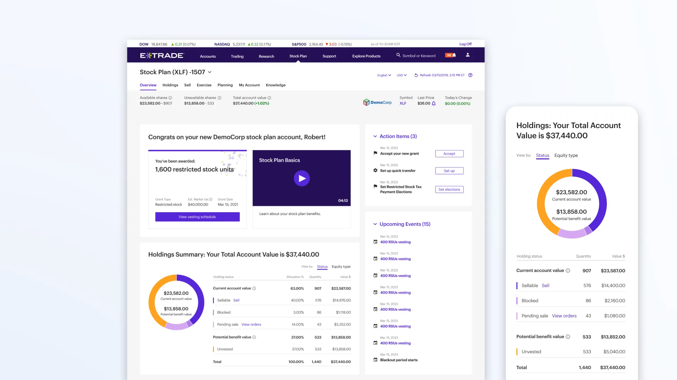This screenshot has height=380, width=677.
Task: Expand the Stock Plan (XLF) -1507 account selector
Action: [x=210, y=72]
